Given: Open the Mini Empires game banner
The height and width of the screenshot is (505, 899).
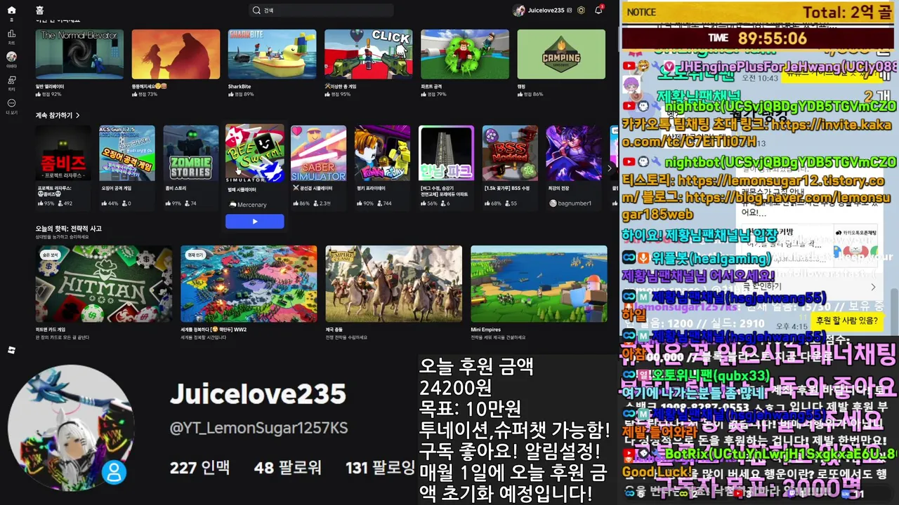Looking at the screenshot, I should pos(539,283).
